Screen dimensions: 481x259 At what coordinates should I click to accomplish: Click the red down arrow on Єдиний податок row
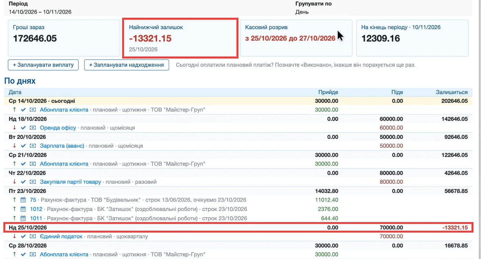coord(14,236)
